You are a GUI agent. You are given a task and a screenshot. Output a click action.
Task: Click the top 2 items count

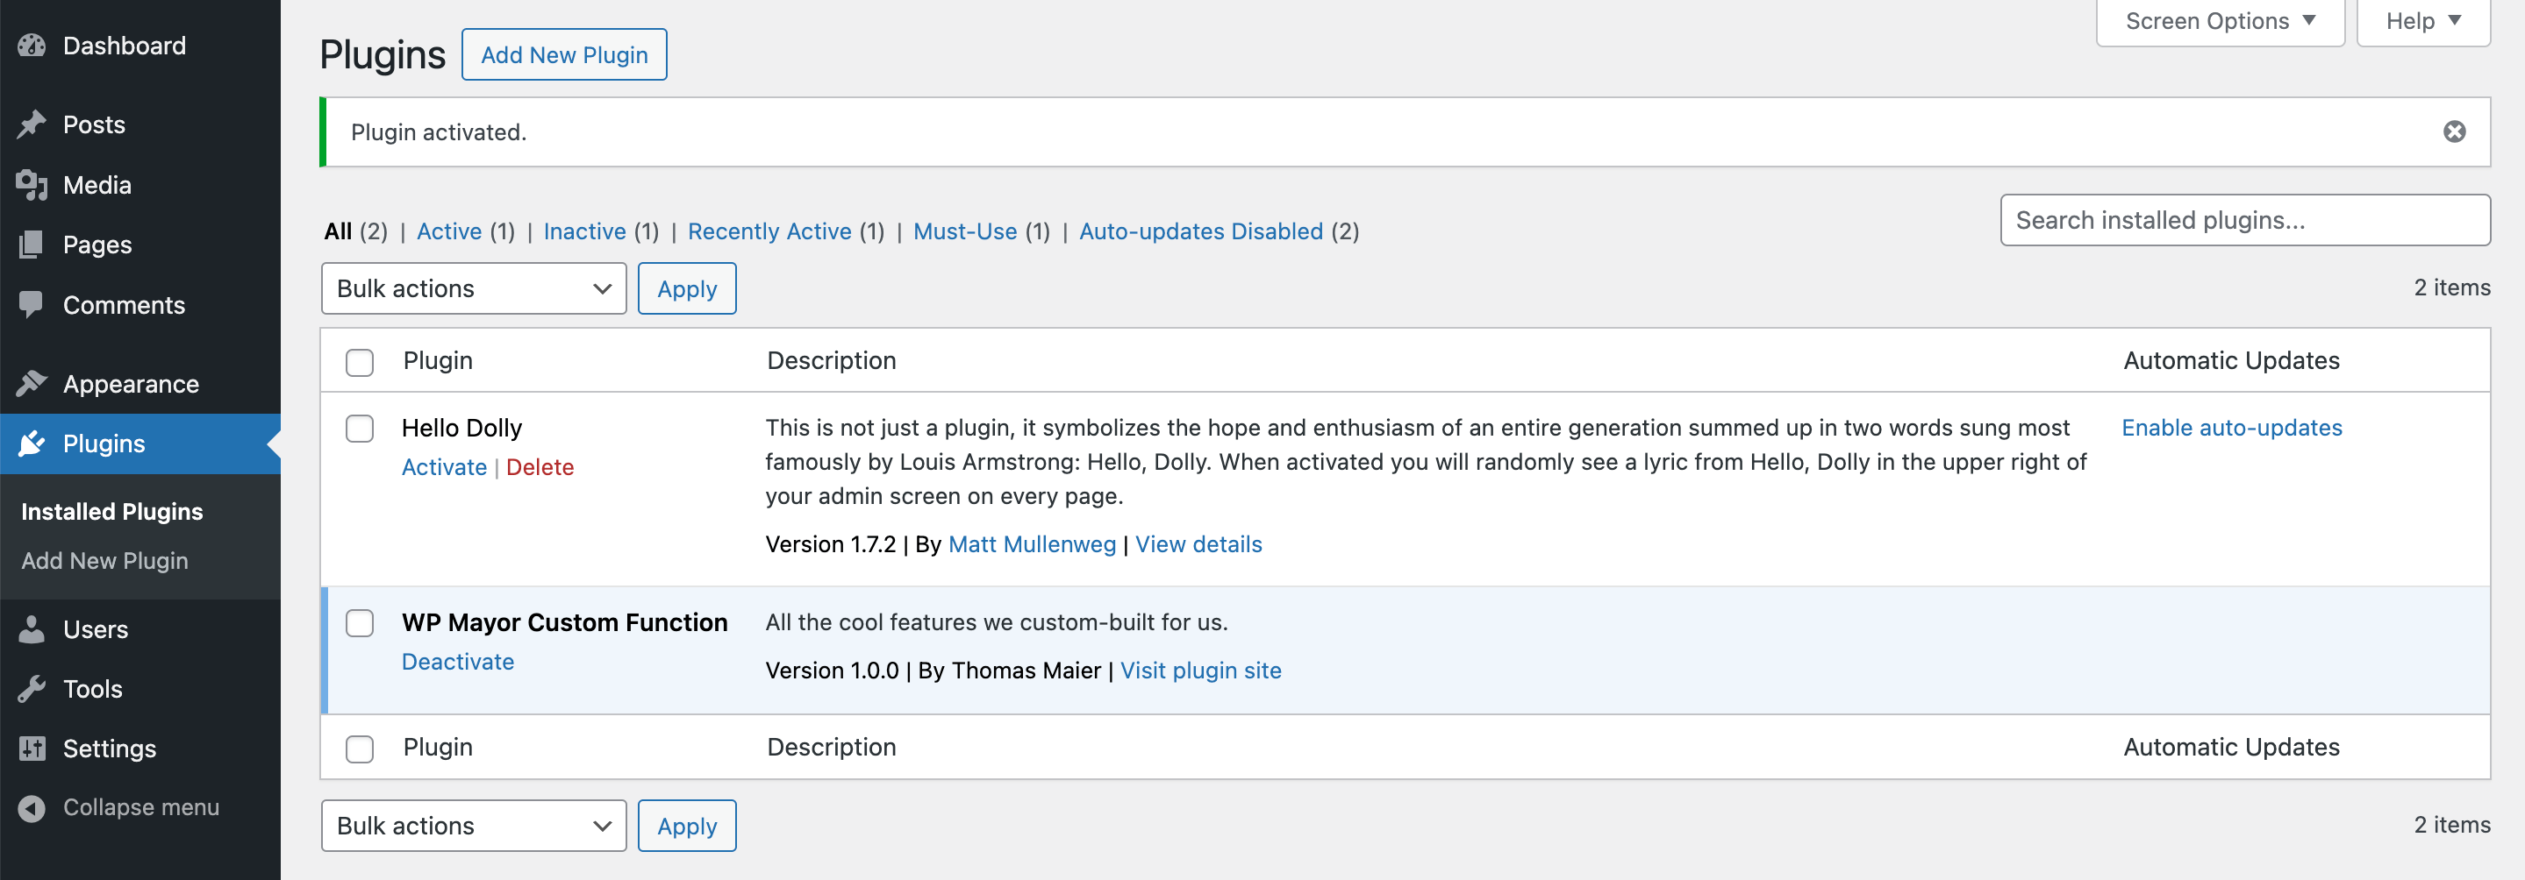2451,287
